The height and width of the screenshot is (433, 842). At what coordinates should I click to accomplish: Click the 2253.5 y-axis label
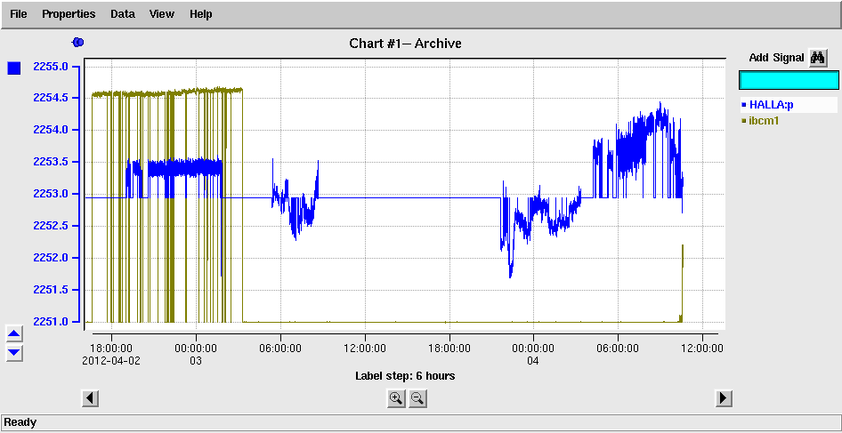click(51, 162)
